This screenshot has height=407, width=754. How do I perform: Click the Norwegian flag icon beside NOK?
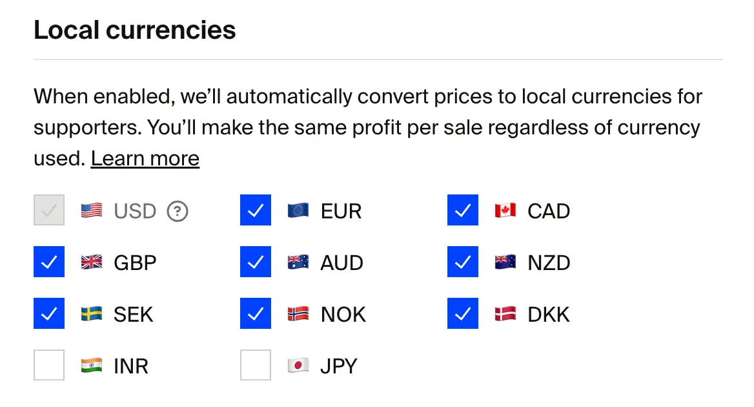click(x=297, y=313)
